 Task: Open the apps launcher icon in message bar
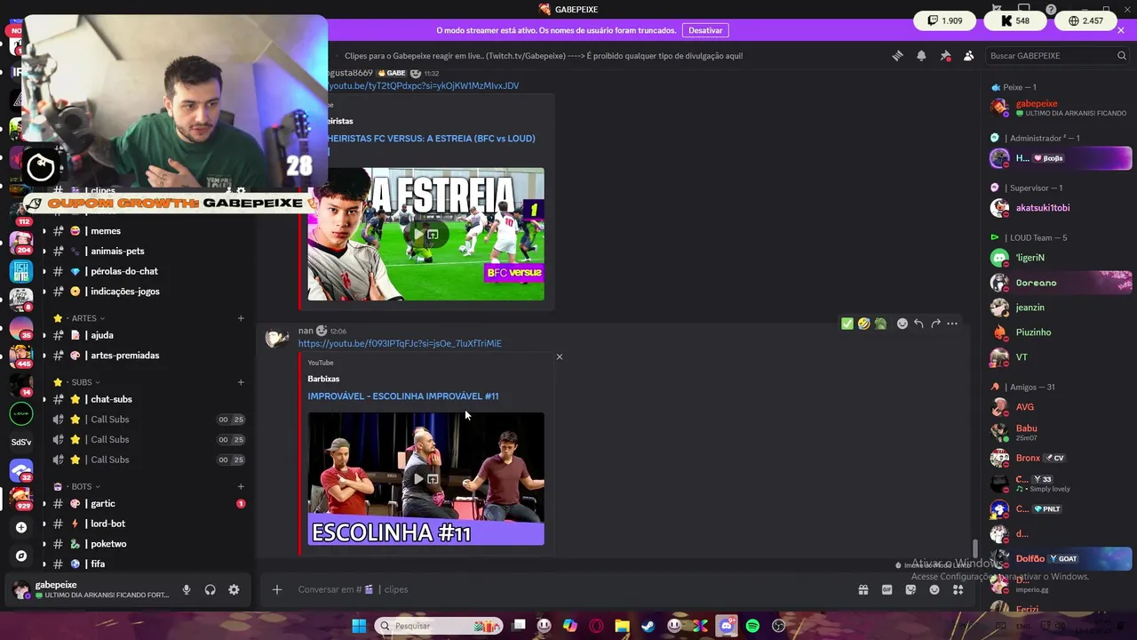958,589
